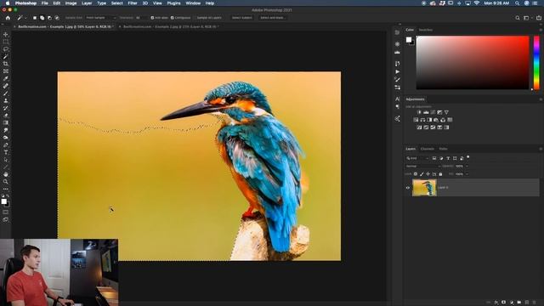544x306 pixels.
Task: Click the foreground color swatch in toolbox
Action: (x=3, y=201)
